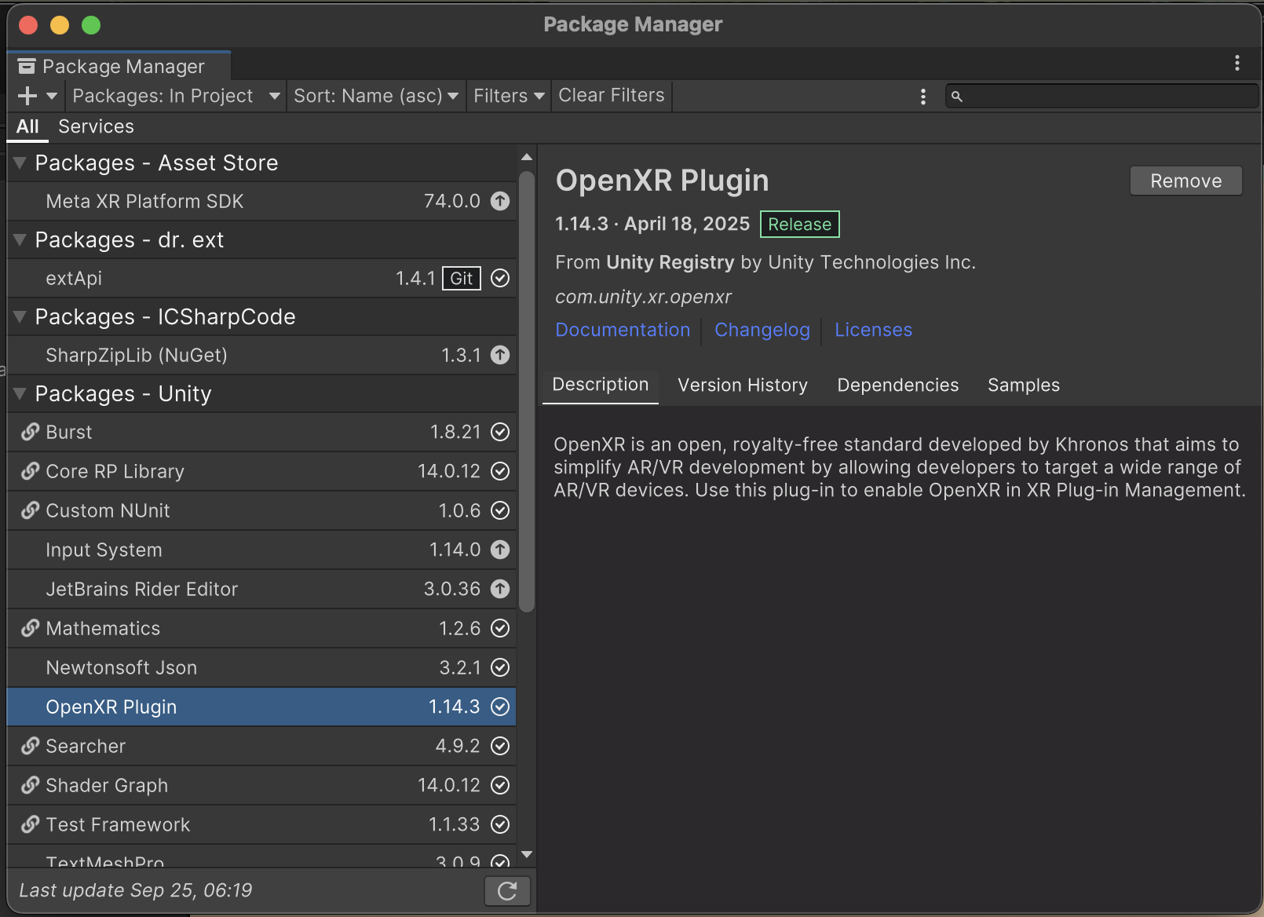The image size is (1264, 917).
Task: Click the search magnifier icon
Action: 957,97
